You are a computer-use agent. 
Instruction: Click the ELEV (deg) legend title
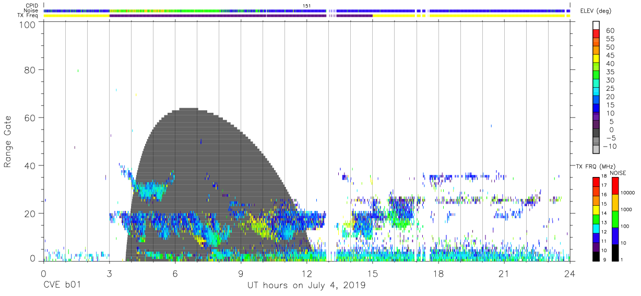(596, 11)
